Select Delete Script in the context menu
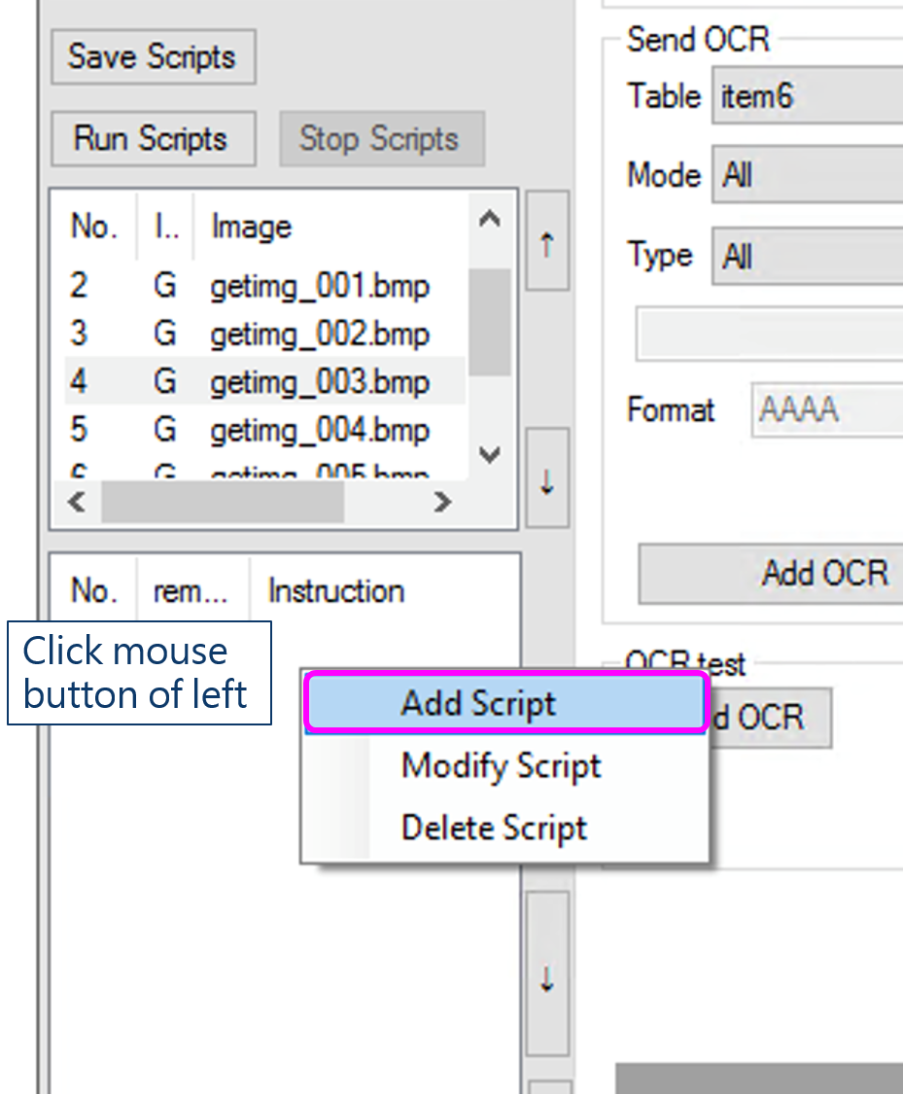This screenshot has height=1094, width=903. (494, 828)
